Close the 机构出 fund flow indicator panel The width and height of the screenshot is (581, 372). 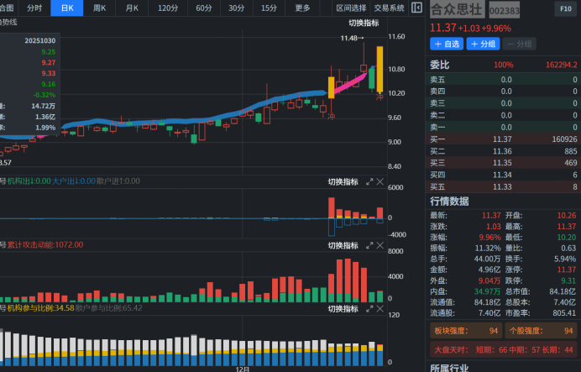coord(379,181)
